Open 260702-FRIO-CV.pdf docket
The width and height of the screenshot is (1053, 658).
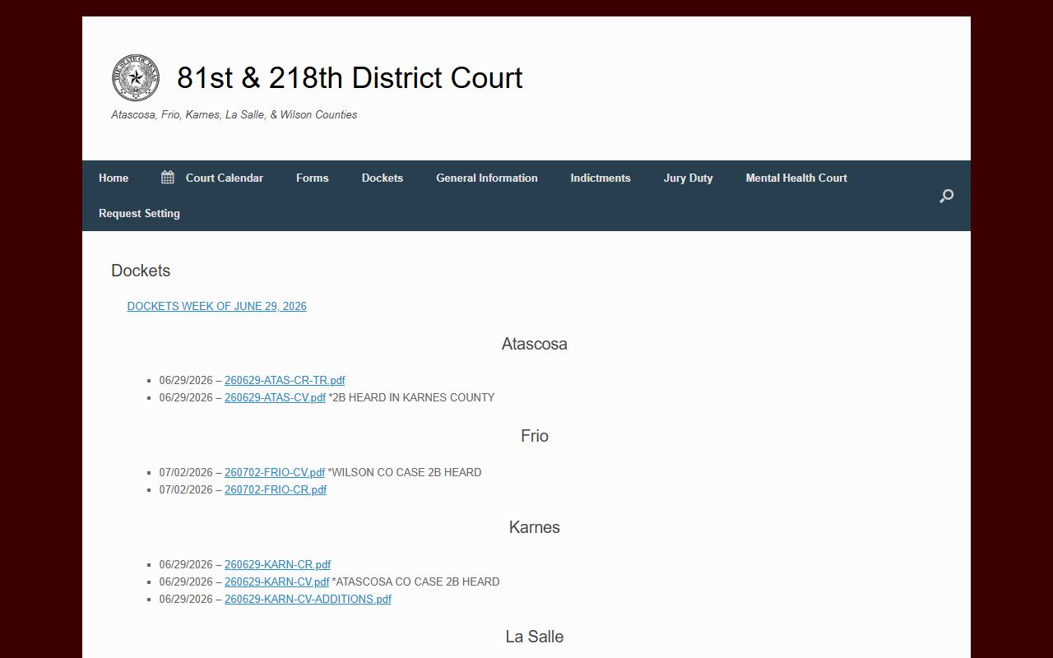(x=275, y=472)
